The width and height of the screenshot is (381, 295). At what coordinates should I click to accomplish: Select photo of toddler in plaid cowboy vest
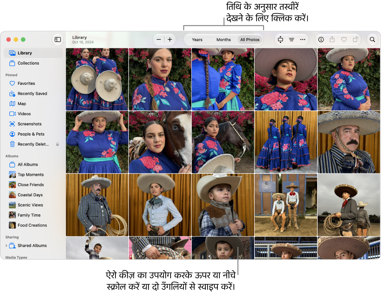[223, 205]
